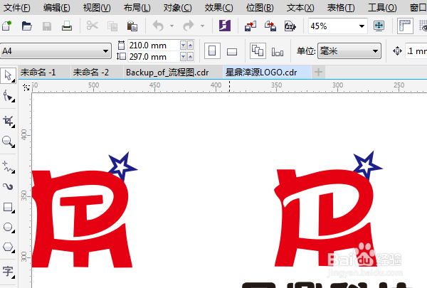Undo the last action

(x=158, y=26)
